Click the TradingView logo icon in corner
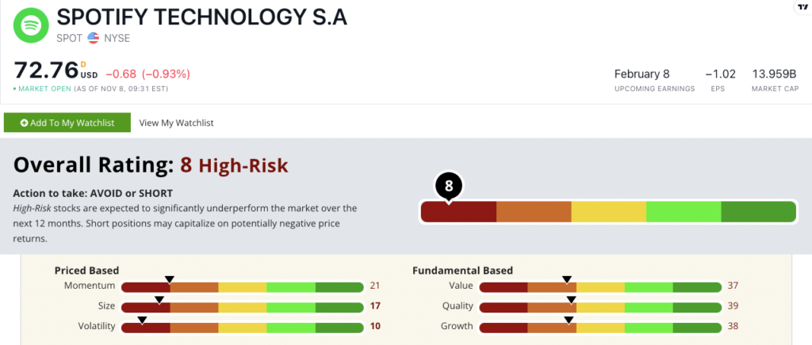The image size is (812, 345). click(x=804, y=6)
